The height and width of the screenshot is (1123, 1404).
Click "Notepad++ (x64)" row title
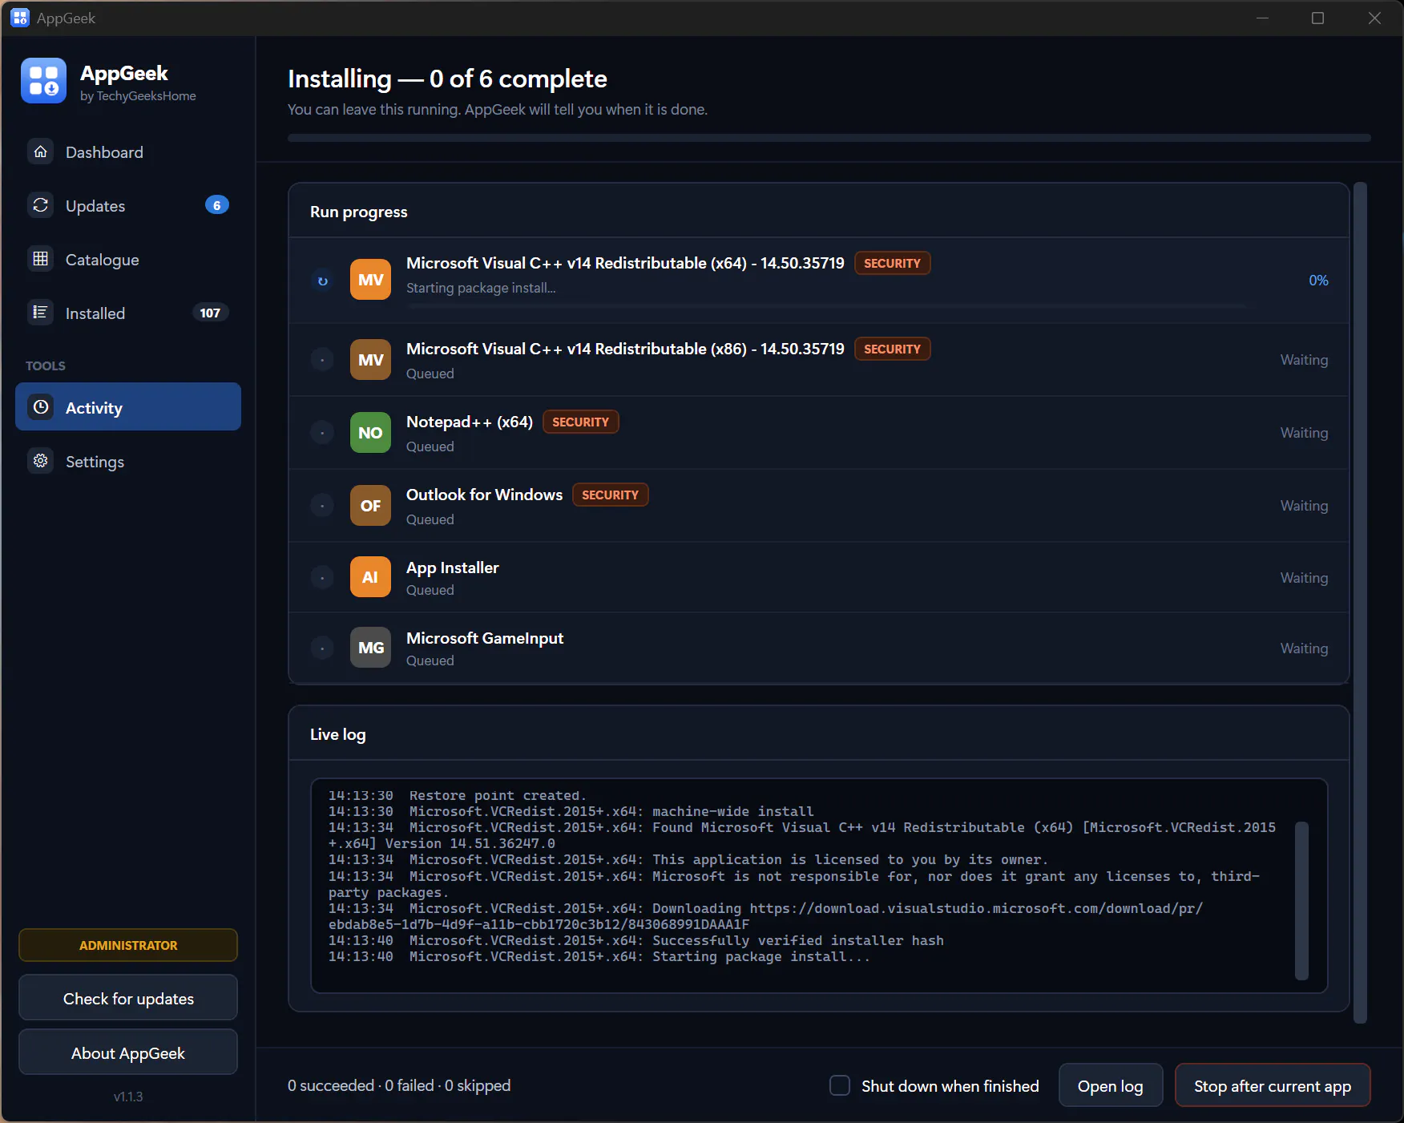point(470,422)
